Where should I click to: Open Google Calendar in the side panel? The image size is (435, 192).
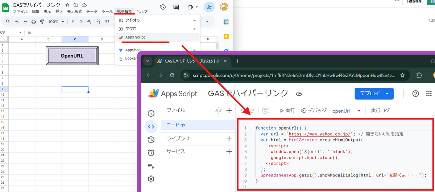(x=226, y=22)
